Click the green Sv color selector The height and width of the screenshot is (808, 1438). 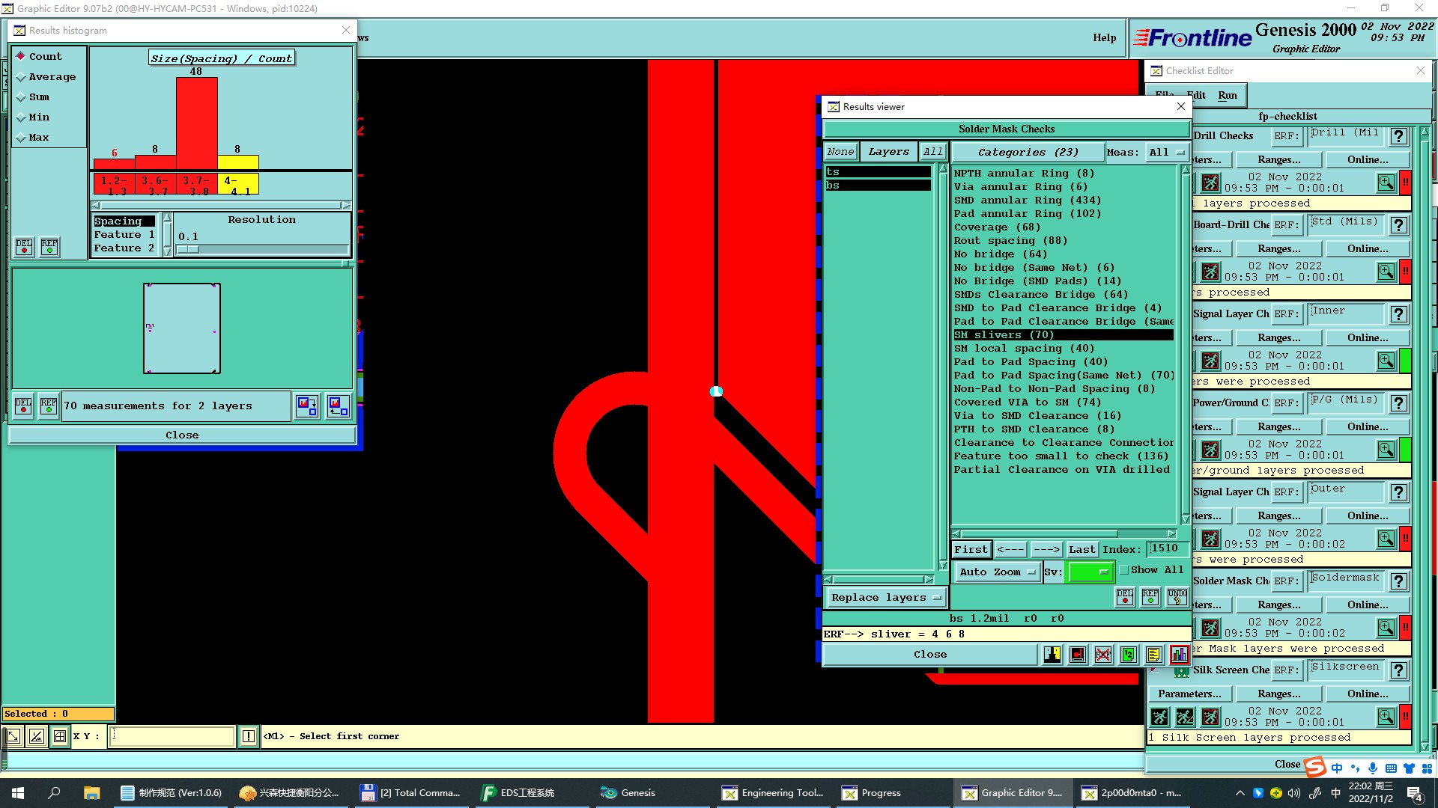(x=1090, y=572)
